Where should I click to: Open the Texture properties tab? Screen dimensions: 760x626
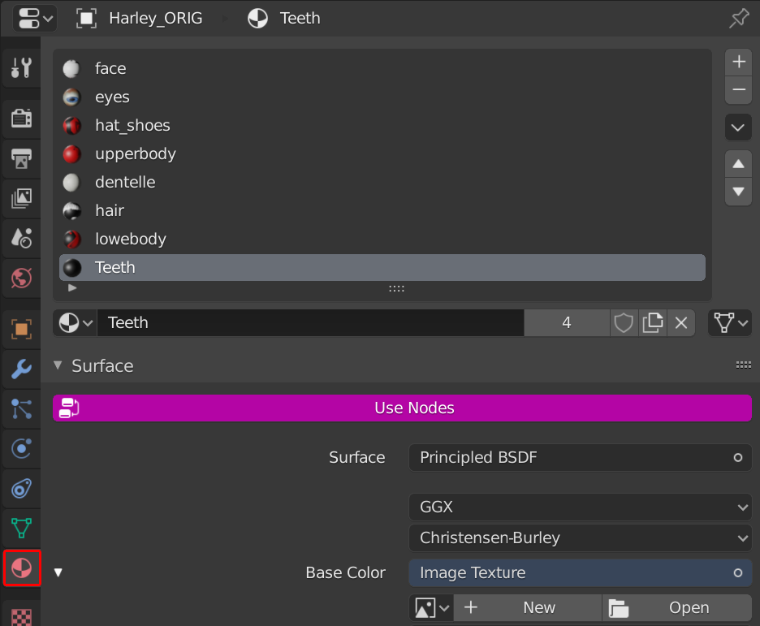click(x=22, y=615)
